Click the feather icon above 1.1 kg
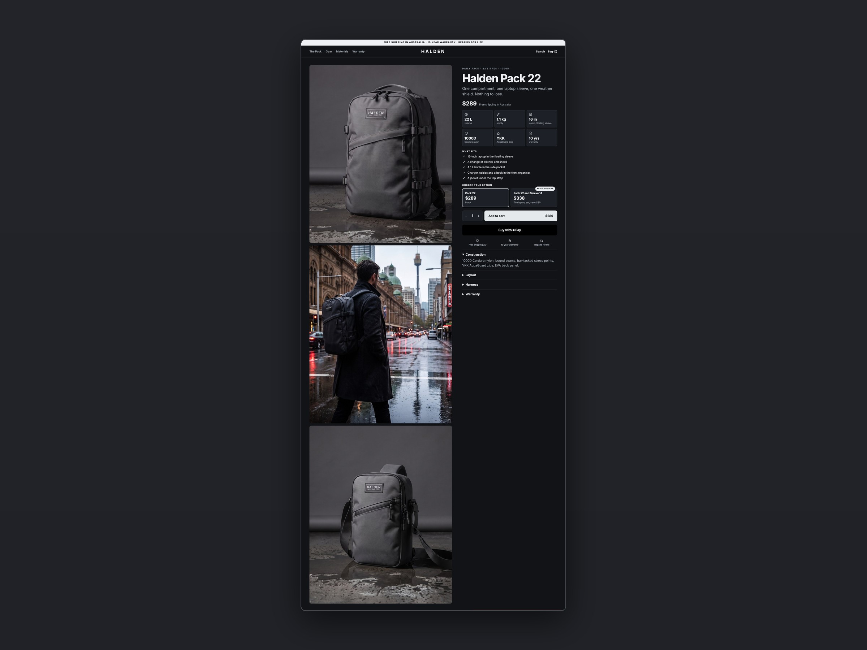 pyautogui.click(x=498, y=114)
